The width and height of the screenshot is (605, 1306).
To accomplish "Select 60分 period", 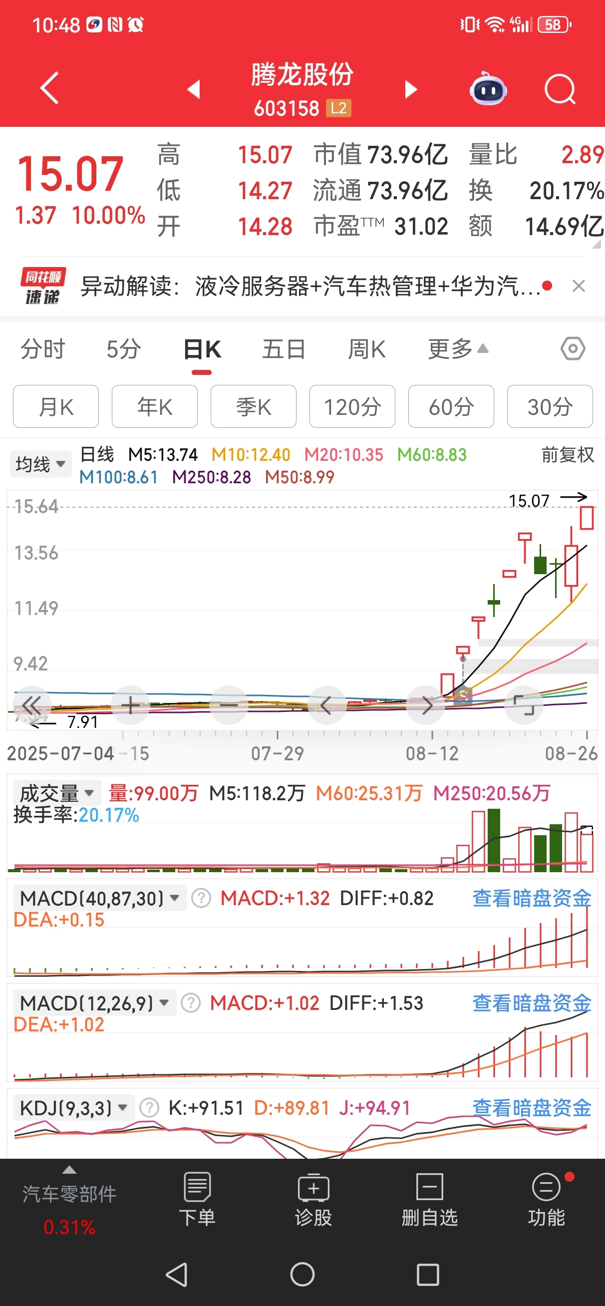I will click(451, 406).
